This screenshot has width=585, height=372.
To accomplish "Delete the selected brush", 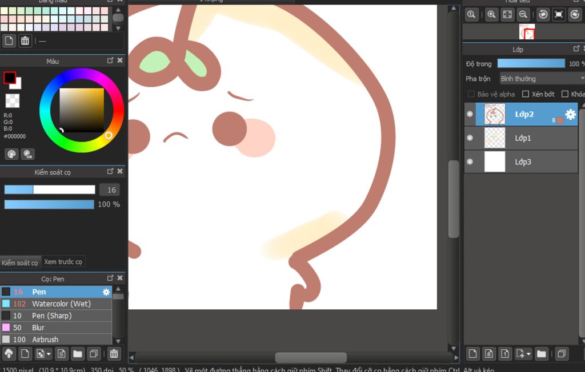I will [x=114, y=353].
